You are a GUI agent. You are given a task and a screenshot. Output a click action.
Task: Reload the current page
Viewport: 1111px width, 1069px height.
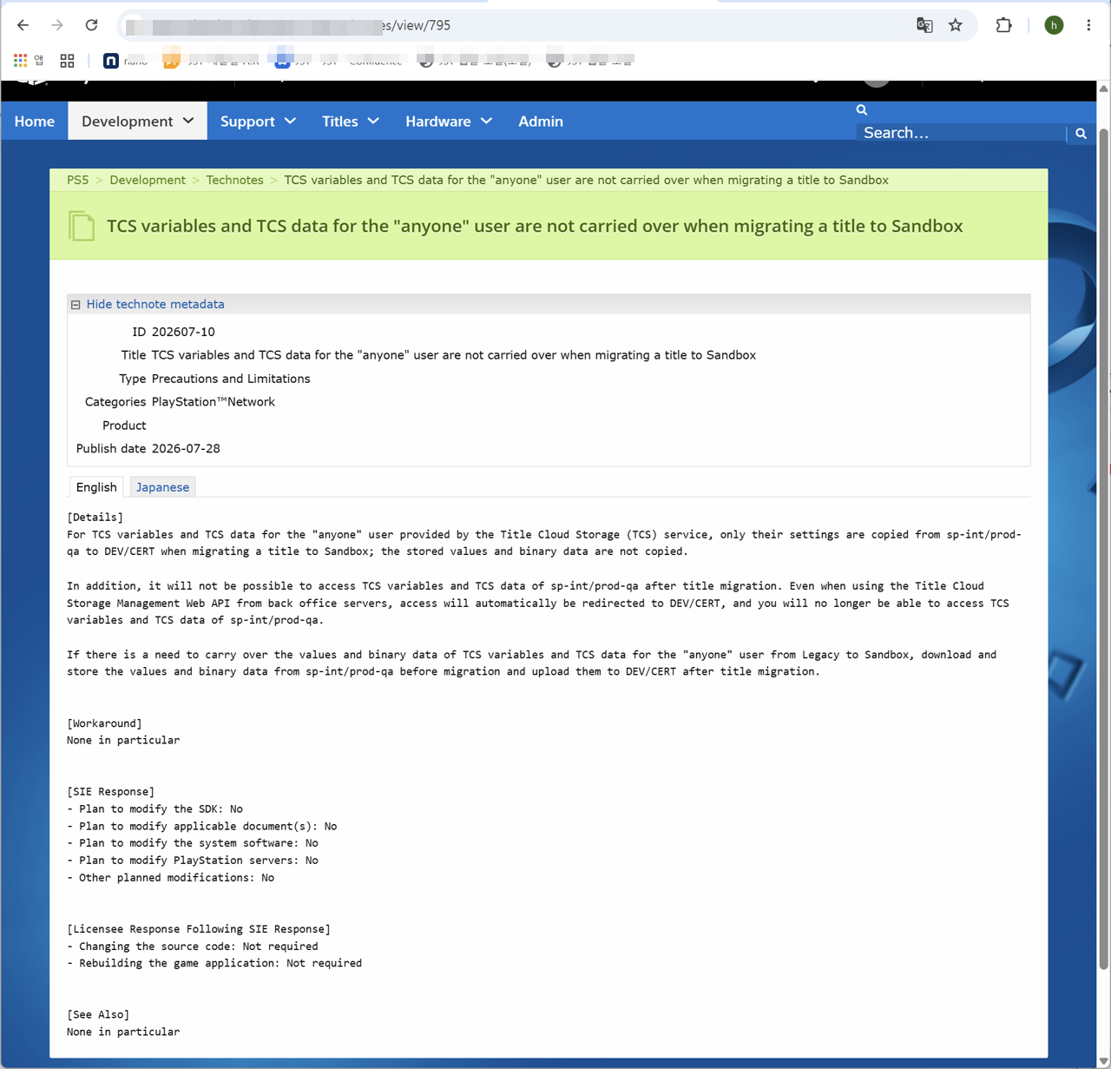[91, 25]
